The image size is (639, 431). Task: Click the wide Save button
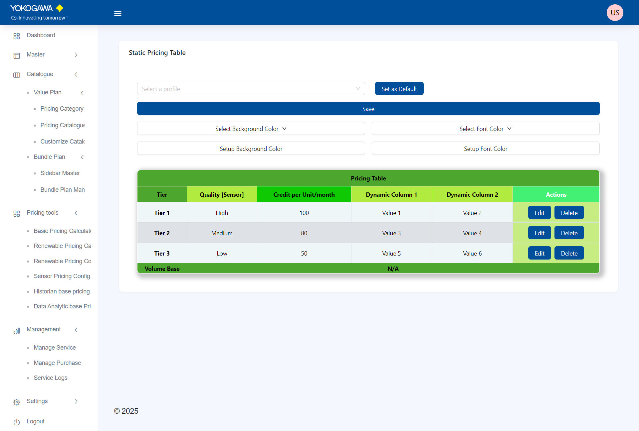tap(368, 109)
